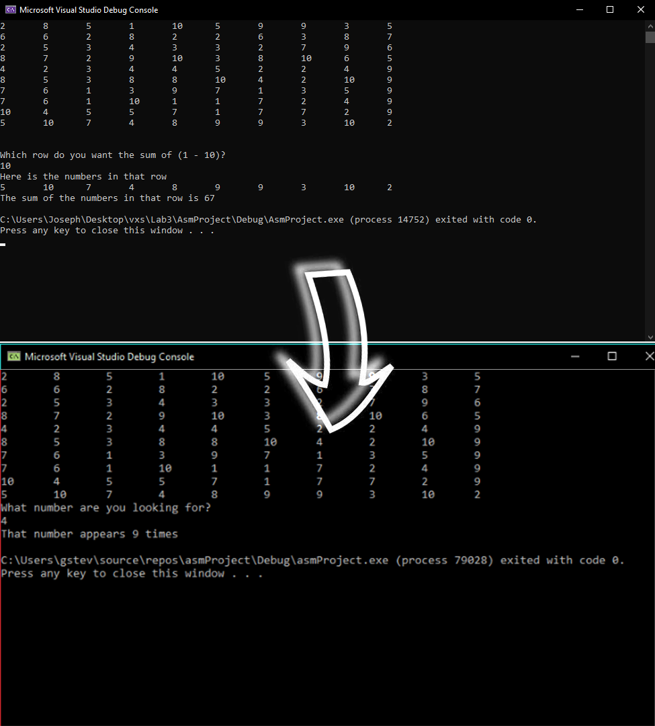Minimize the top Debug Console window
Image resolution: width=655 pixels, height=726 pixels.
pos(579,9)
